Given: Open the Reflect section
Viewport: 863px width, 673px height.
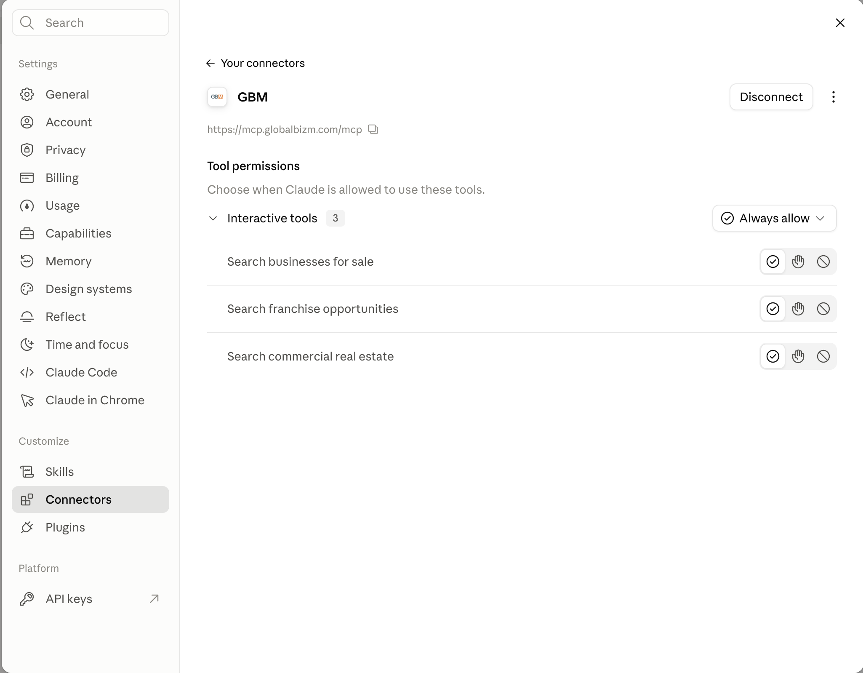Looking at the screenshot, I should (91, 317).
